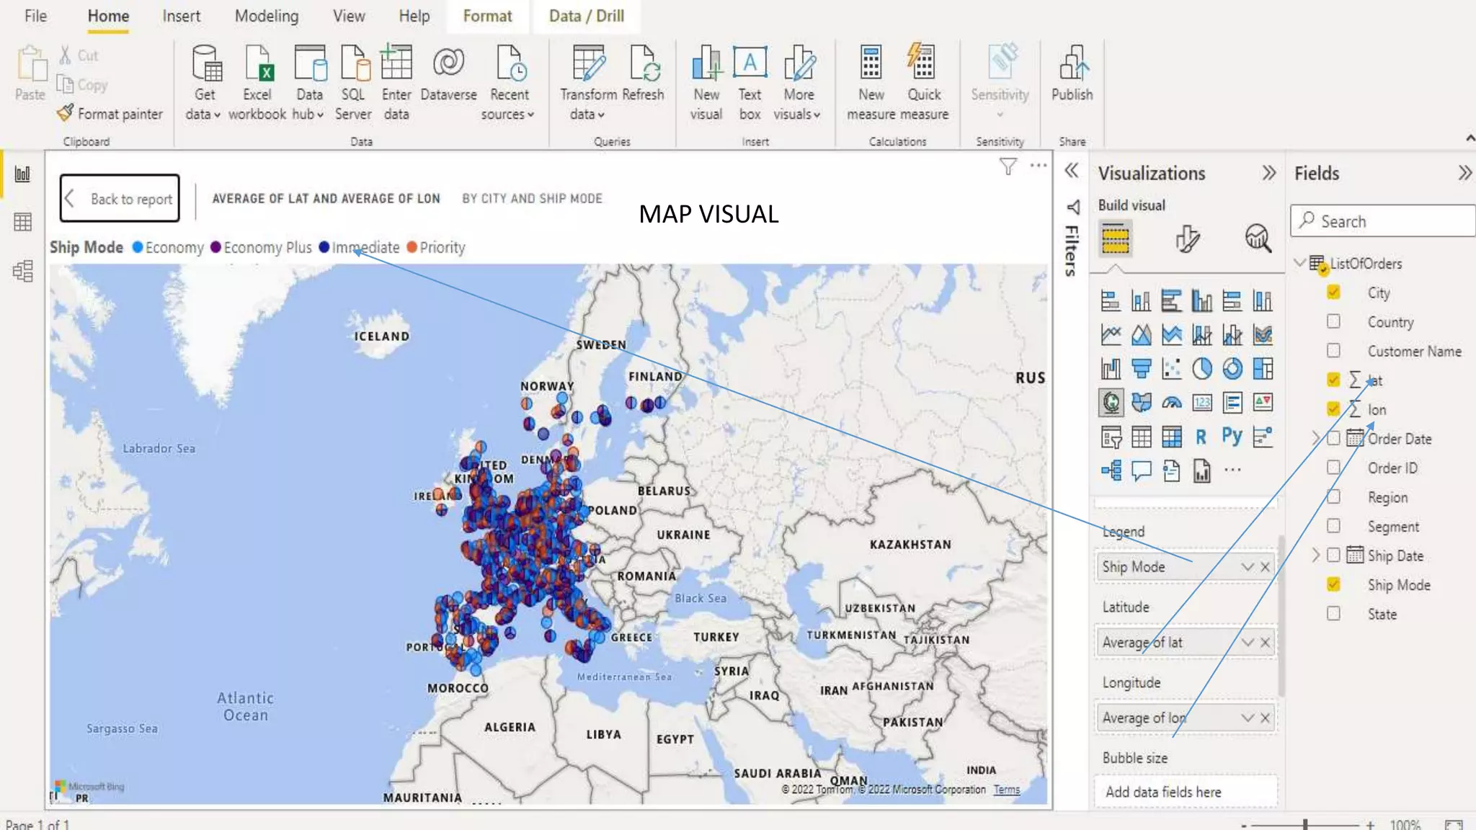The width and height of the screenshot is (1476, 830).
Task: Switch to Model view in left sidebar
Action: click(22, 271)
